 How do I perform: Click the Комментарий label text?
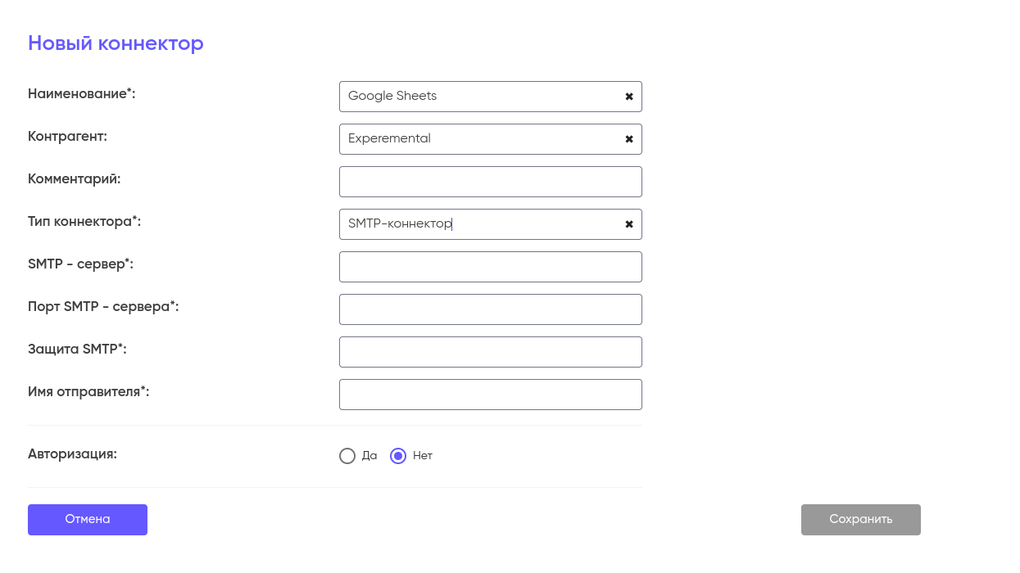click(x=74, y=178)
